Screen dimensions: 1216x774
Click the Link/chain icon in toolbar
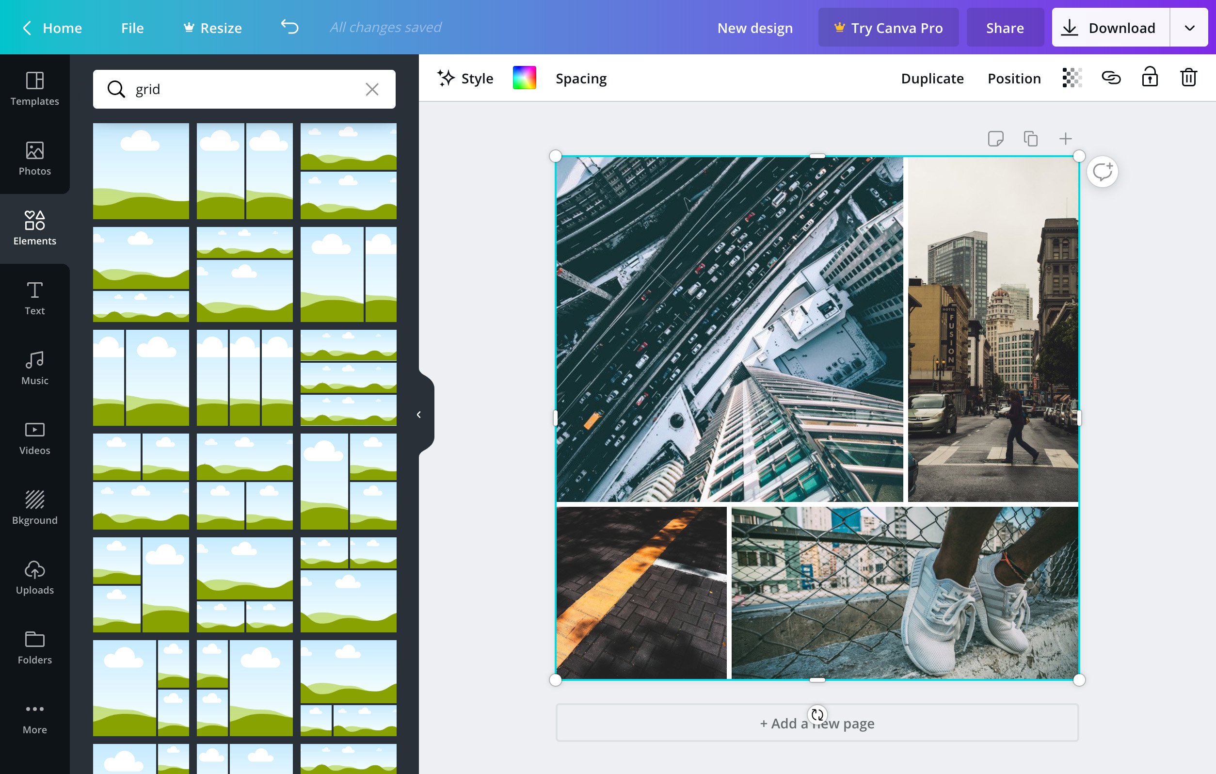click(1110, 78)
